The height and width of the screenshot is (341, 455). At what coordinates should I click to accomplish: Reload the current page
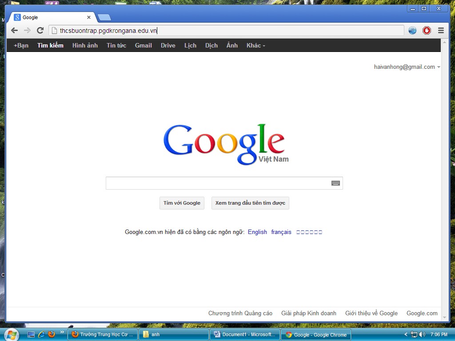tap(40, 30)
